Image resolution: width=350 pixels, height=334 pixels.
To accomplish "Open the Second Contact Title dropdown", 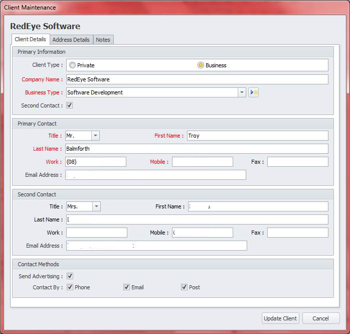I will click(x=96, y=206).
